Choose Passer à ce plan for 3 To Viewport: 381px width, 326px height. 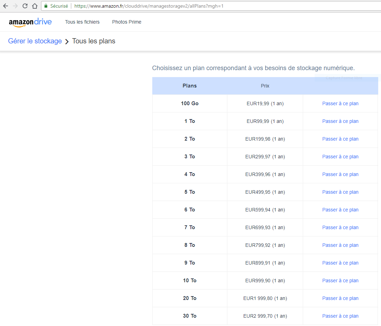[340, 157]
